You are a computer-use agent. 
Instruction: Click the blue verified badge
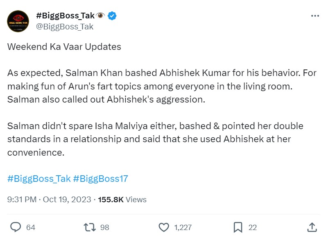(112, 16)
